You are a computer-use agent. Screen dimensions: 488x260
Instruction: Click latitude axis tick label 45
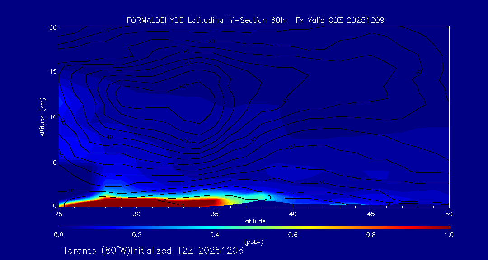pyautogui.click(x=371, y=213)
